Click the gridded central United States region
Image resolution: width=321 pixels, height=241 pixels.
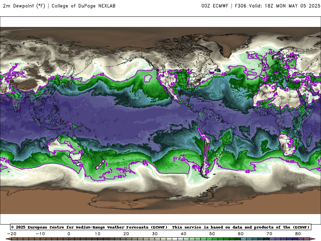click(x=182, y=79)
